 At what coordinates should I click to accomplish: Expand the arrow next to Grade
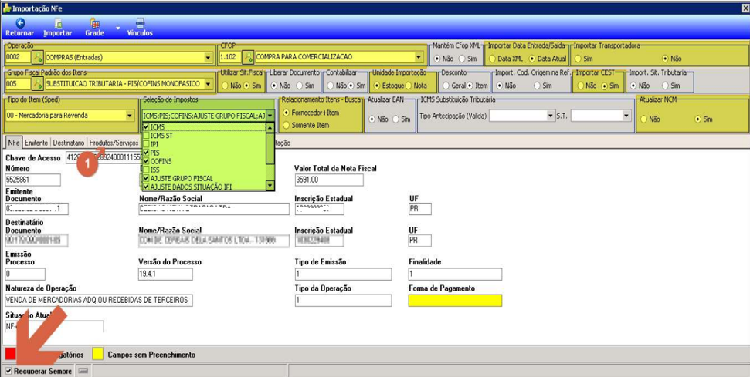(x=118, y=28)
